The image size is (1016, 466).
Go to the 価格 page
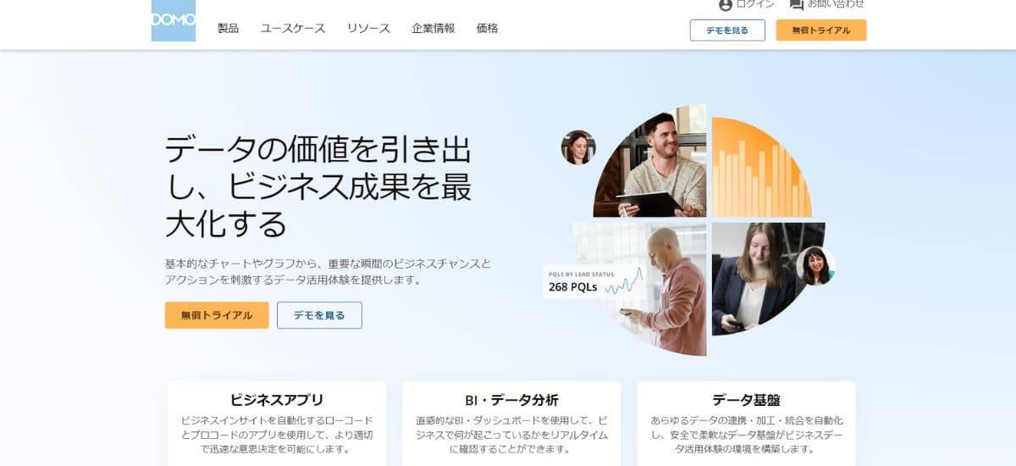488,28
